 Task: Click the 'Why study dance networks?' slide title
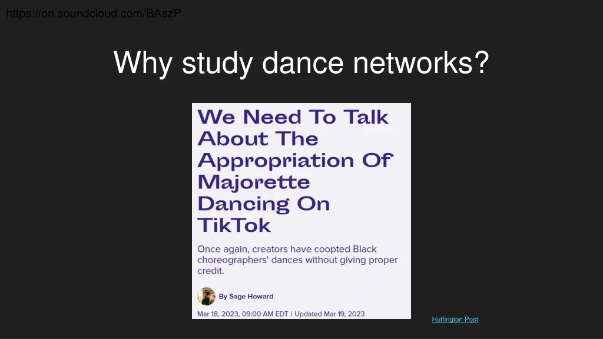point(301,62)
